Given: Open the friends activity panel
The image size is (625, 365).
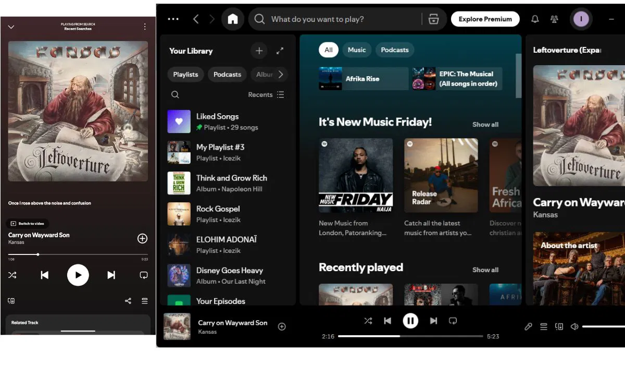Looking at the screenshot, I should click(x=554, y=19).
